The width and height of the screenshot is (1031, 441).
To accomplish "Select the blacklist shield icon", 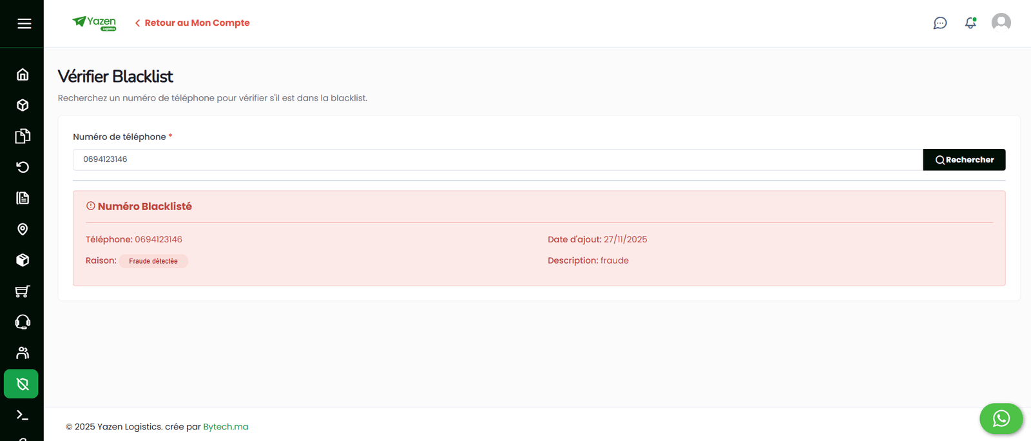I will pyautogui.click(x=22, y=384).
